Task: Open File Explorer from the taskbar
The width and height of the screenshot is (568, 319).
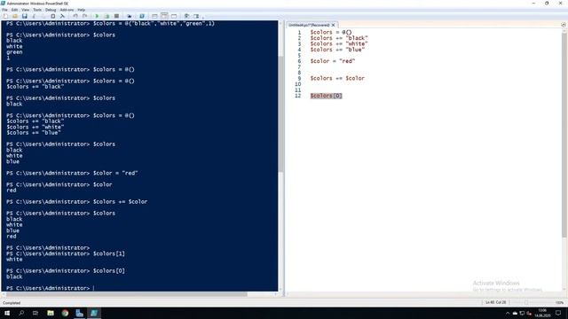Action: (x=51, y=313)
